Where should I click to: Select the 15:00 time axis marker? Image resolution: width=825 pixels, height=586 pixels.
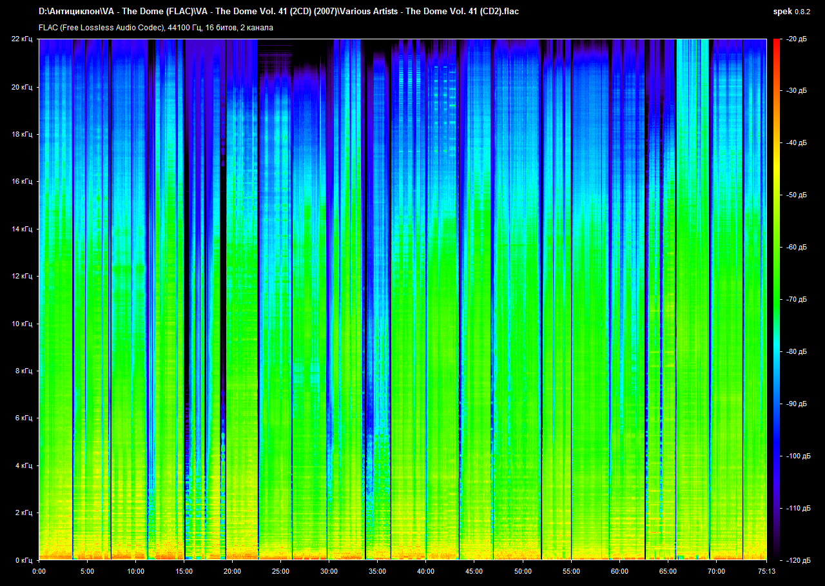click(184, 571)
